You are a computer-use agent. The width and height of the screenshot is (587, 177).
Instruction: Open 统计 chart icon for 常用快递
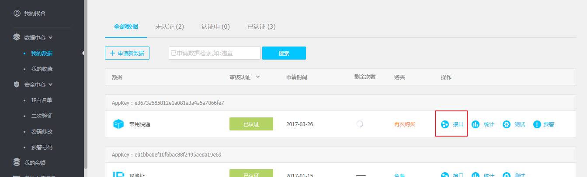(476, 124)
